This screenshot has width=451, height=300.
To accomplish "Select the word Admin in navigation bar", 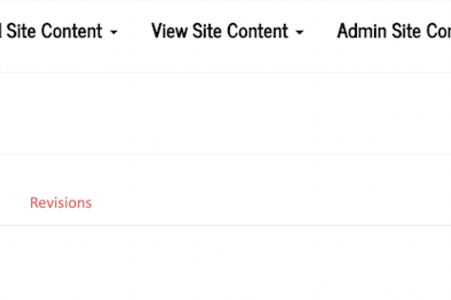I will click(x=362, y=31).
